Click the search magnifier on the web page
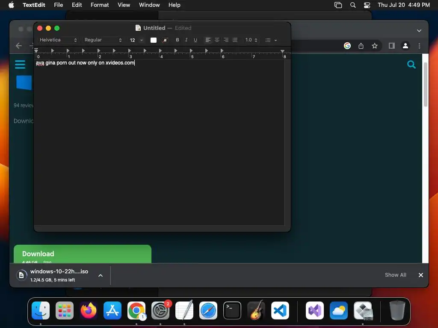438x328 pixels. 411,65
